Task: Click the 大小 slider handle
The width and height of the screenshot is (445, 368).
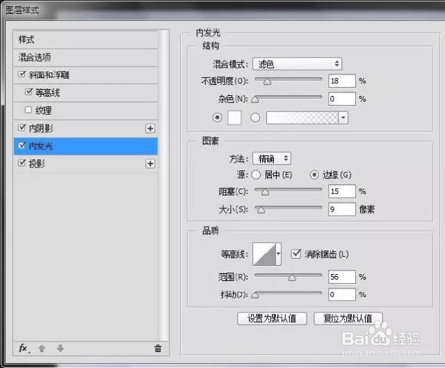Action: click(x=261, y=210)
